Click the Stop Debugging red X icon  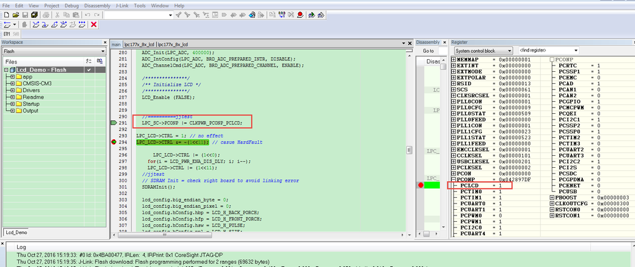tap(94, 25)
